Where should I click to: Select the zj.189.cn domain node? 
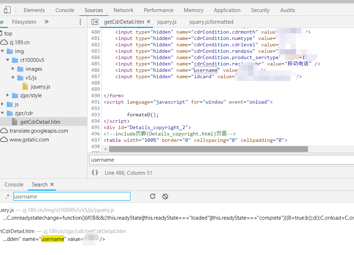pyautogui.click(x=19, y=42)
